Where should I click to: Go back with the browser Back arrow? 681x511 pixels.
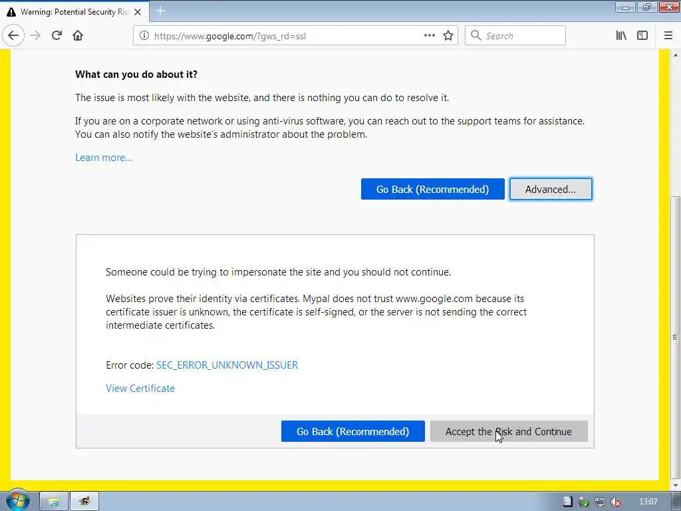[13, 36]
